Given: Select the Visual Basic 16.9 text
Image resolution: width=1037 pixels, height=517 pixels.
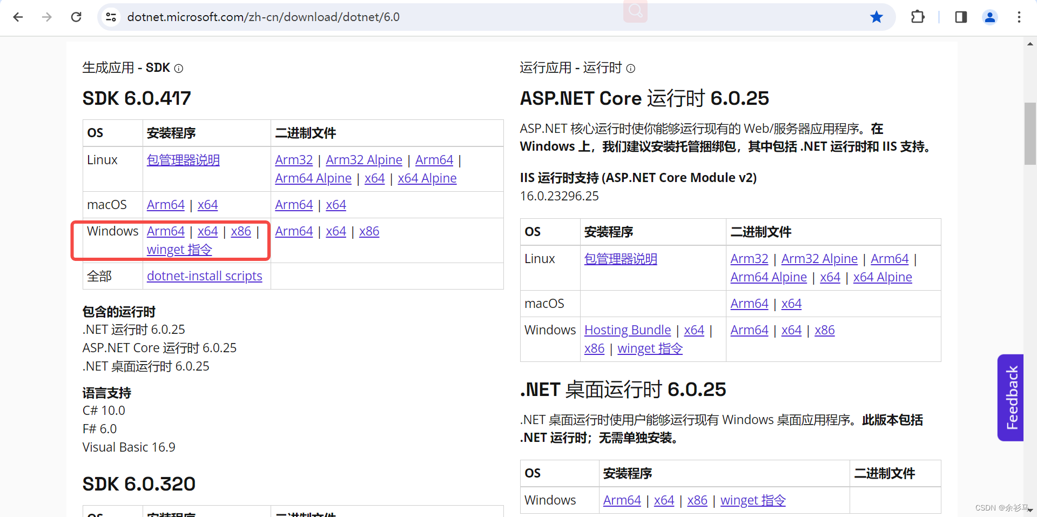Looking at the screenshot, I should (x=129, y=447).
